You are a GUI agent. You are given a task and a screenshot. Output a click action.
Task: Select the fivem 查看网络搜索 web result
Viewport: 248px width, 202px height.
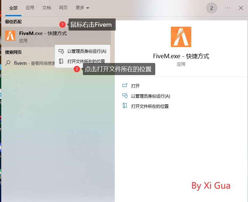pos(32,63)
